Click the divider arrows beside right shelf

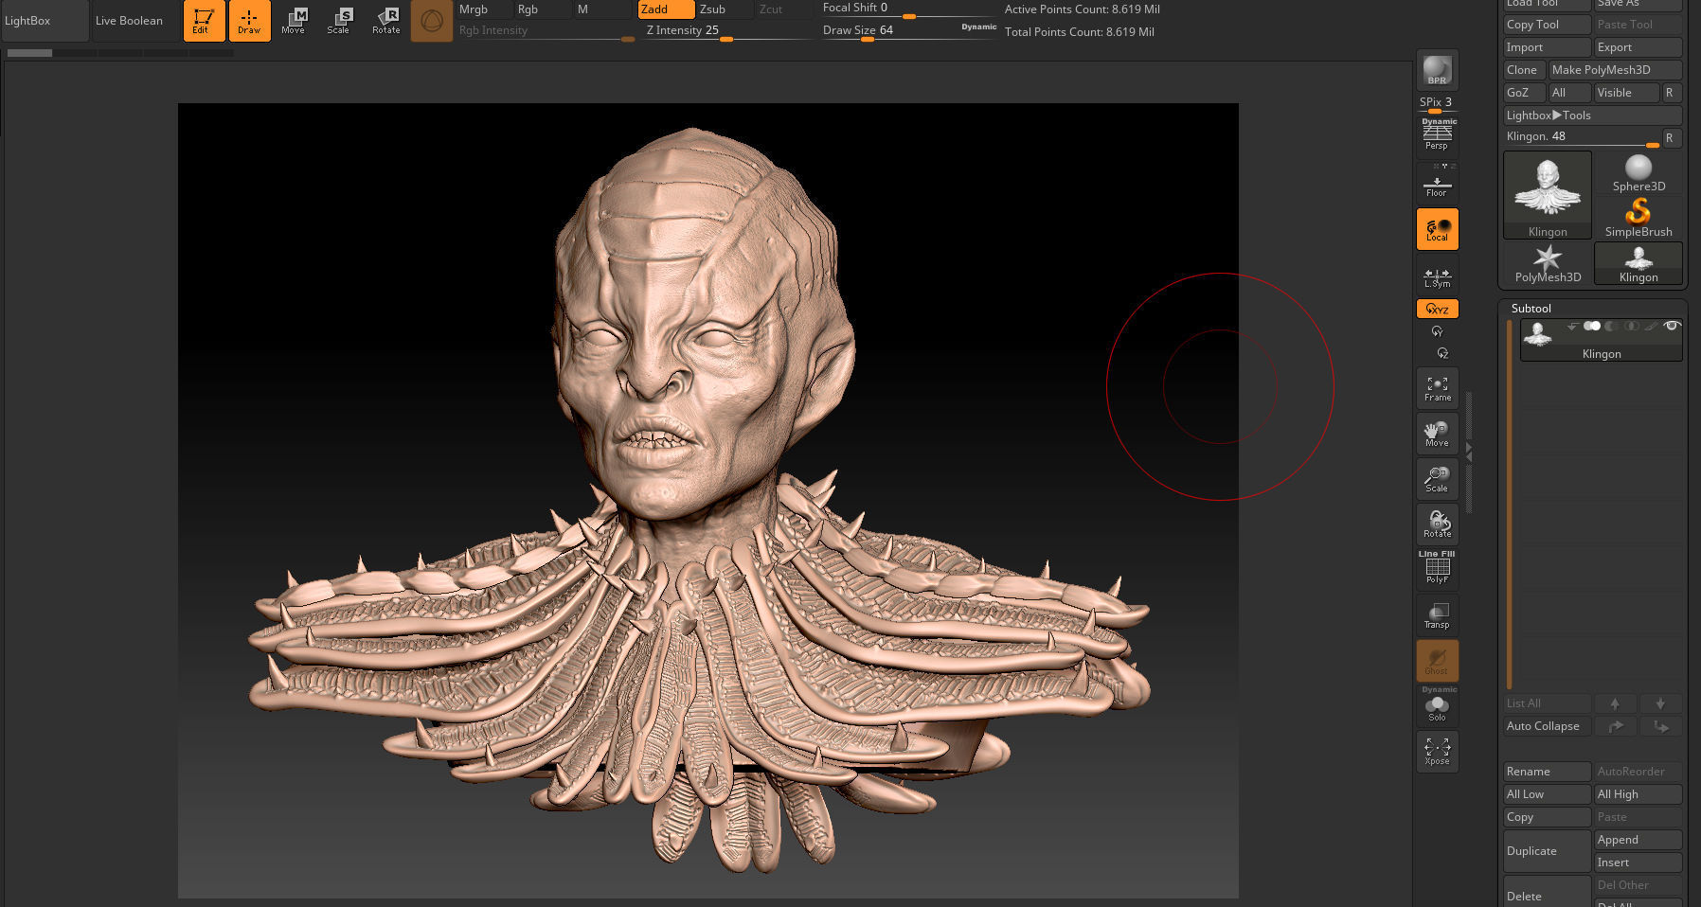click(x=1468, y=452)
